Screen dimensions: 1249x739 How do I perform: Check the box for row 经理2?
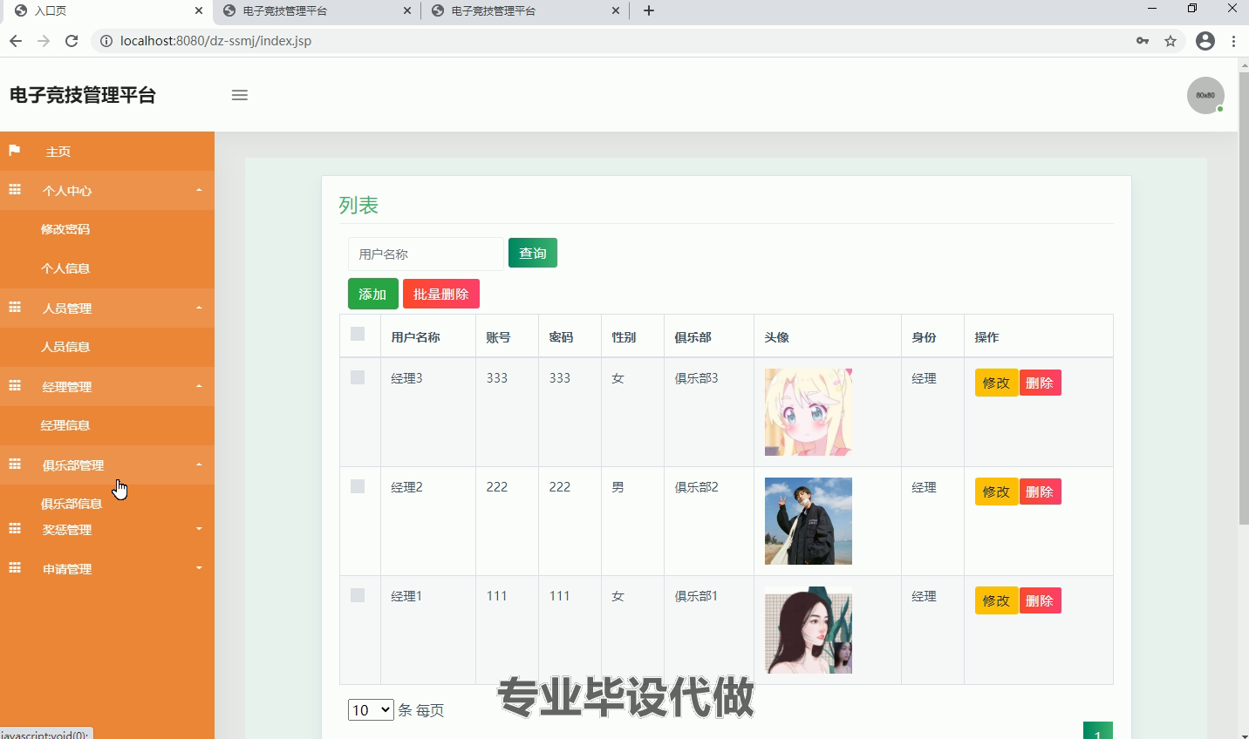pyautogui.click(x=358, y=486)
